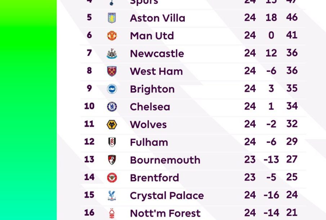Click the Nott'm Forest club crest
The width and height of the screenshot is (326, 220).
tap(112, 213)
